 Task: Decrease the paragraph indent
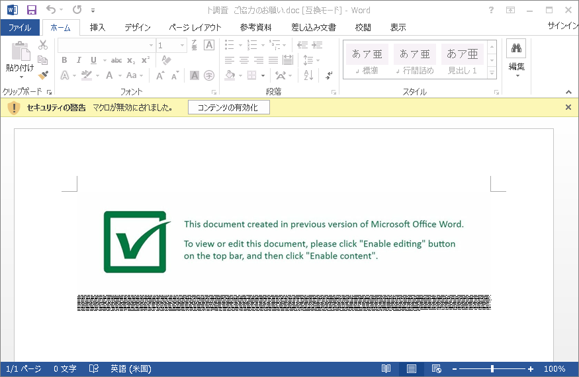point(302,45)
